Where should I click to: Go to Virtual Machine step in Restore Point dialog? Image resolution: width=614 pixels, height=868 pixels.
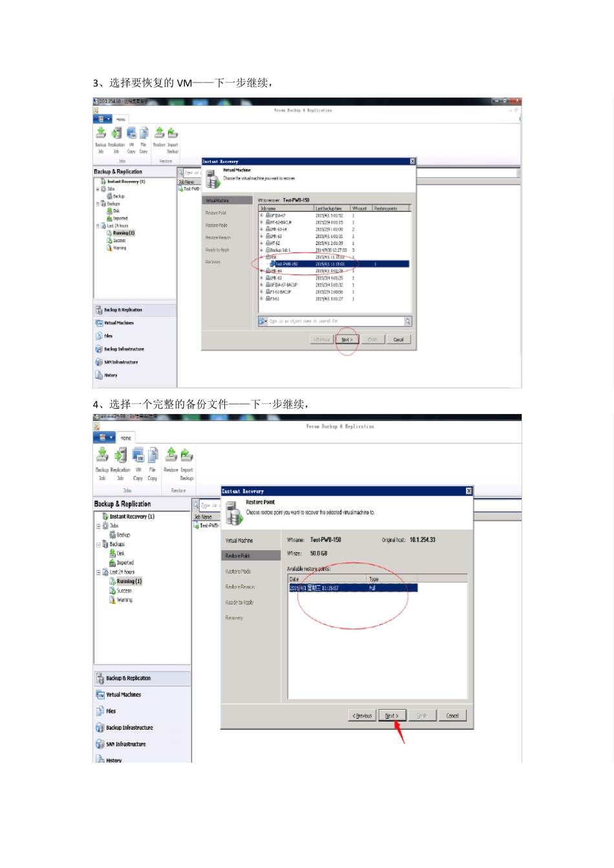click(239, 541)
